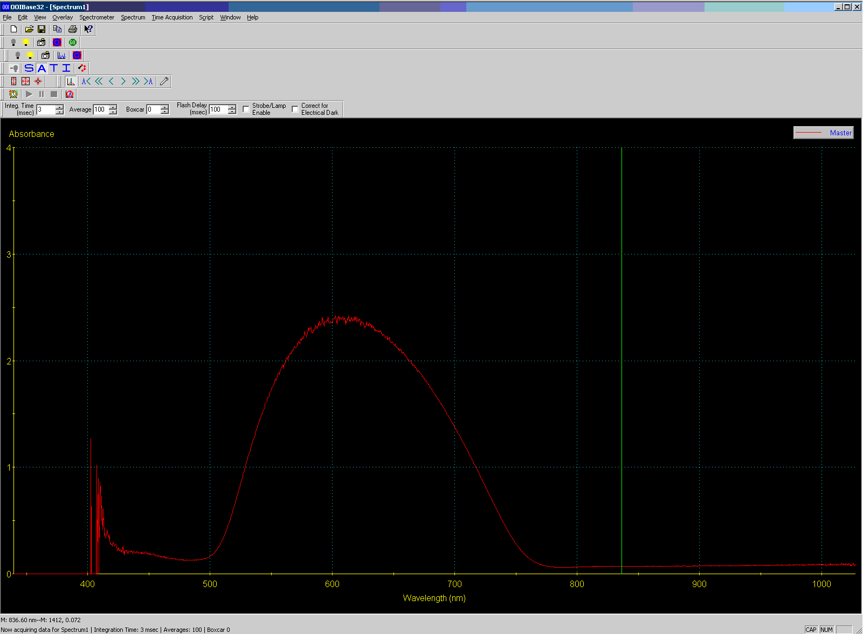Viewport: 863px width, 634px height.
Task: Select Irradiance mode I icon
Action: click(66, 68)
